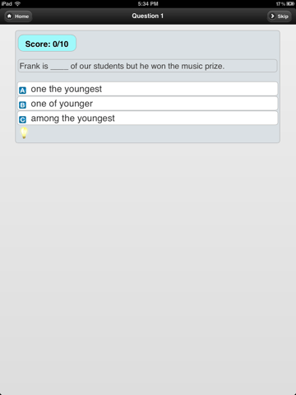Viewport: 296px width, 395px height.
Task: Tap the Score: 0/10 badge
Action: tap(47, 44)
